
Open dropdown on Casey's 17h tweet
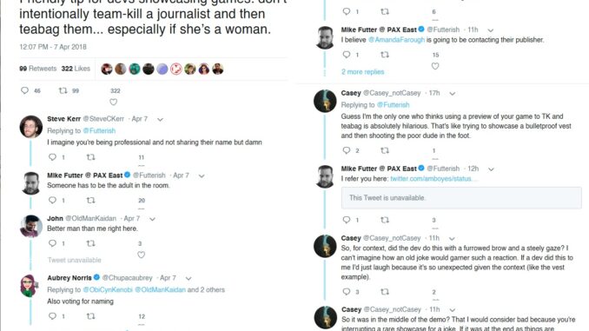(x=453, y=94)
